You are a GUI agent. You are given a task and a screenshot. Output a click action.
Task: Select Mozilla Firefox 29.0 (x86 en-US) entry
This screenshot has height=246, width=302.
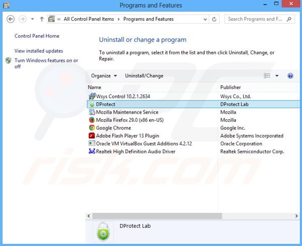[130, 120]
